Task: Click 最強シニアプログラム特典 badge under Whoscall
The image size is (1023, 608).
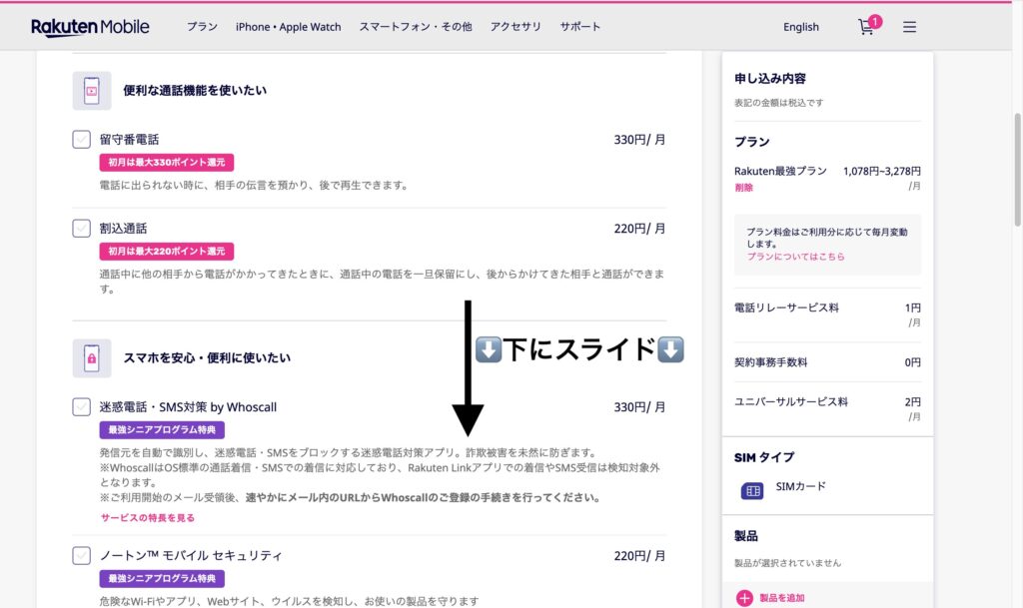Action: point(162,430)
